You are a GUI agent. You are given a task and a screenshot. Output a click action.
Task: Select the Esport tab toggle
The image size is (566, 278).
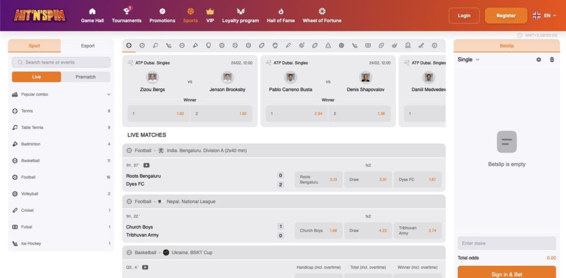click(87, 46)
